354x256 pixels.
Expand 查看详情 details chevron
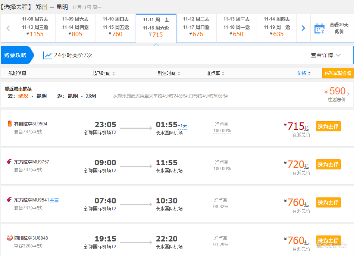(338, 55)
